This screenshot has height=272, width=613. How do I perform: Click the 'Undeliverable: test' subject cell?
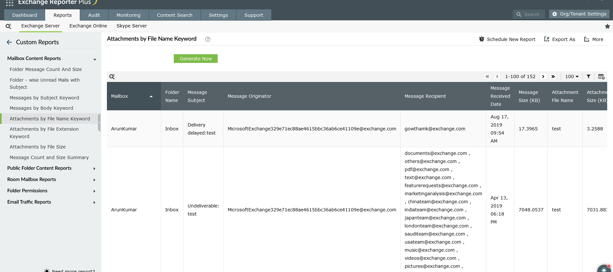[203, 210]
